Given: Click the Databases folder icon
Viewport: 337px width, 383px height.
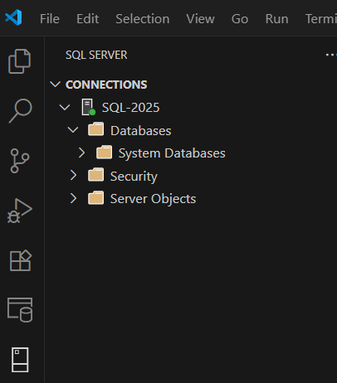Looking at the screenshot, I should (95, 129).
